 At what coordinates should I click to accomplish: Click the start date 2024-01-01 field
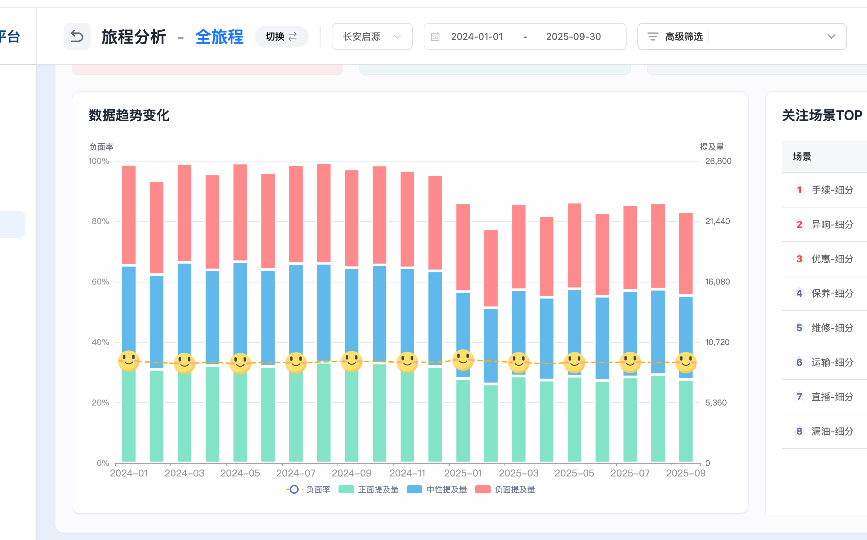[x=477, y=36]
